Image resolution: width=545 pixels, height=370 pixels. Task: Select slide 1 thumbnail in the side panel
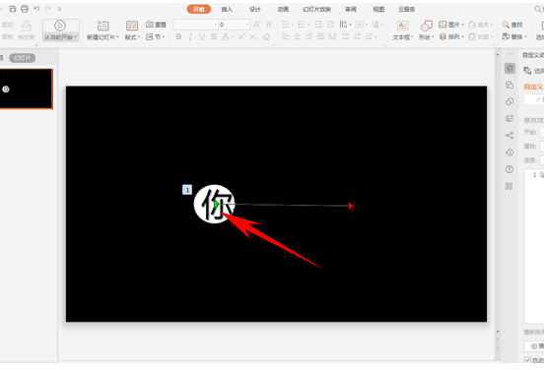click(x=26, y=89)
